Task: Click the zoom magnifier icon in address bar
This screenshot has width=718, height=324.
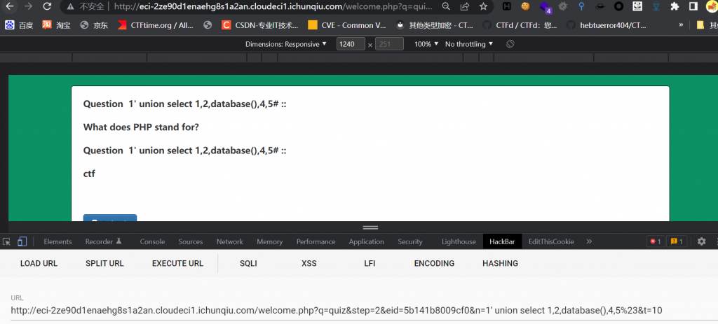Action: coord(446,6)
